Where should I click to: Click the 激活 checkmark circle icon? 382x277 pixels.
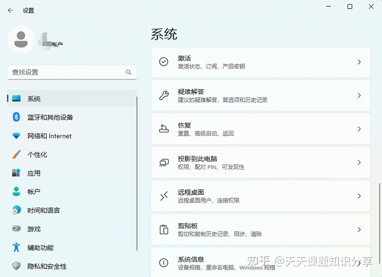(164, 62)
